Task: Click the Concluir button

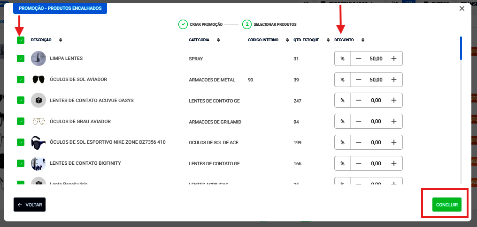Action: click(446, 205)
